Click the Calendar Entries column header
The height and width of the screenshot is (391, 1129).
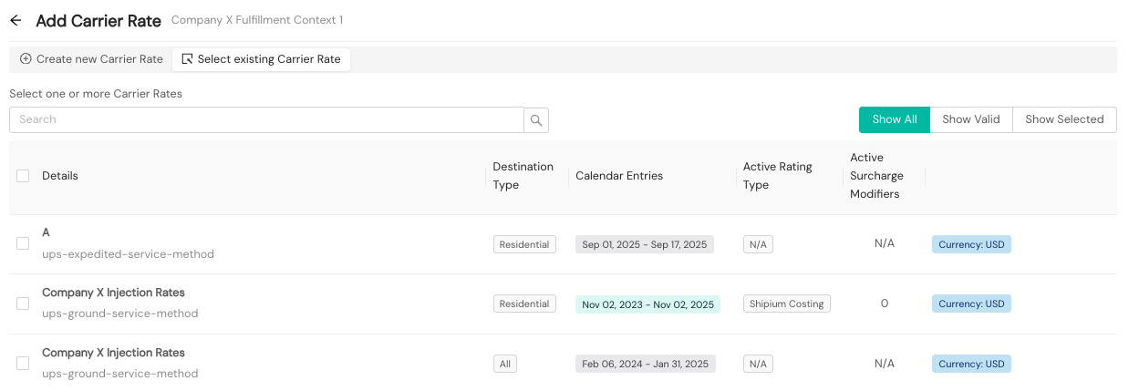[x=619, y=176]
